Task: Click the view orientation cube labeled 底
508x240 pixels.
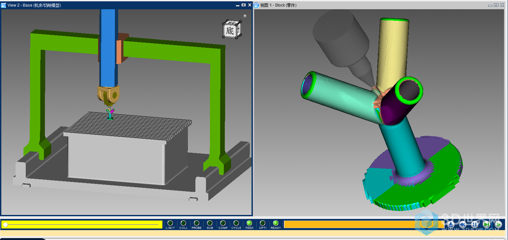Action: (232, 30)
